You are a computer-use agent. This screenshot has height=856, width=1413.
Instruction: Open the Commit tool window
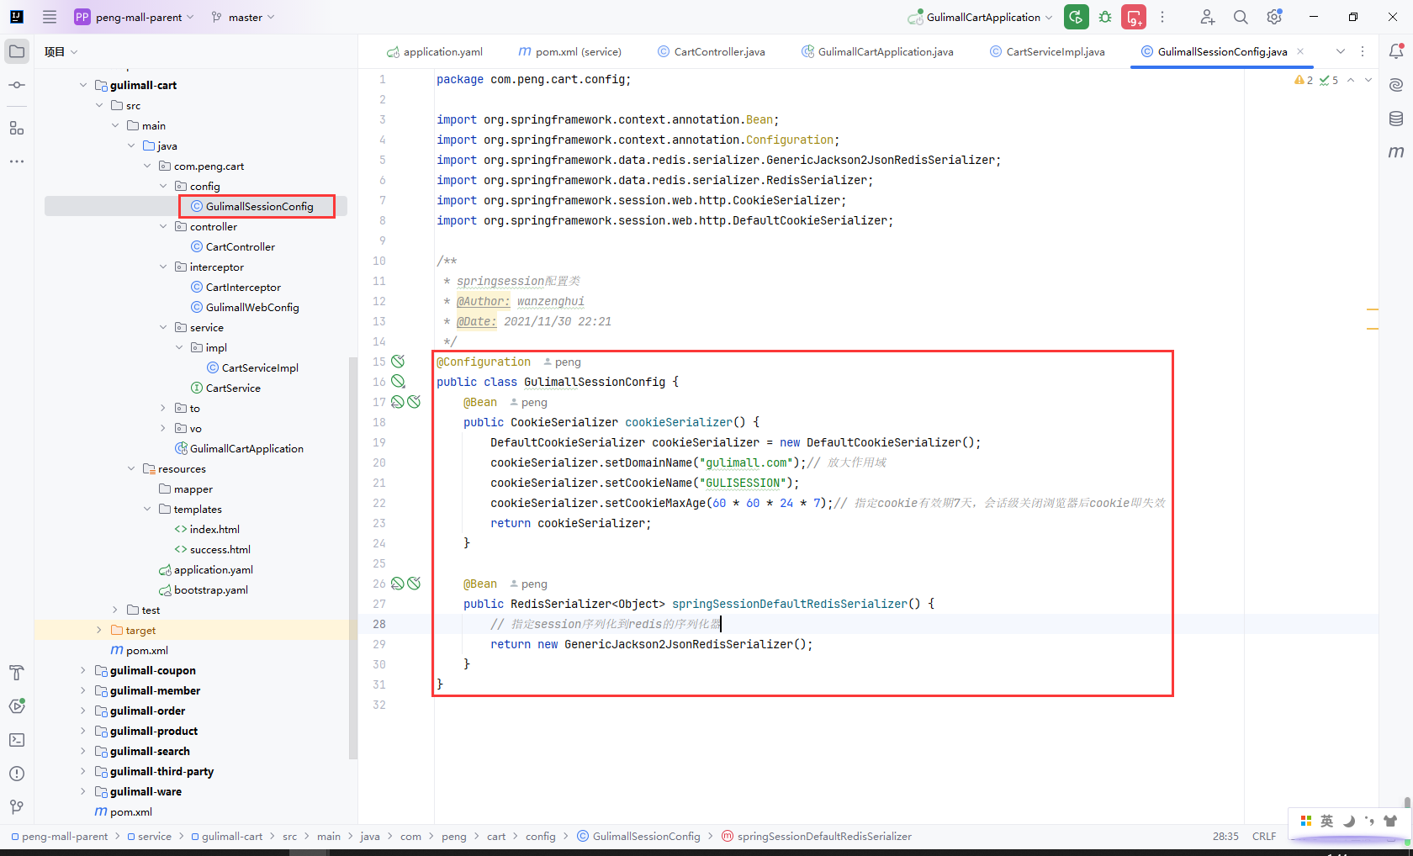coord(17,85)
